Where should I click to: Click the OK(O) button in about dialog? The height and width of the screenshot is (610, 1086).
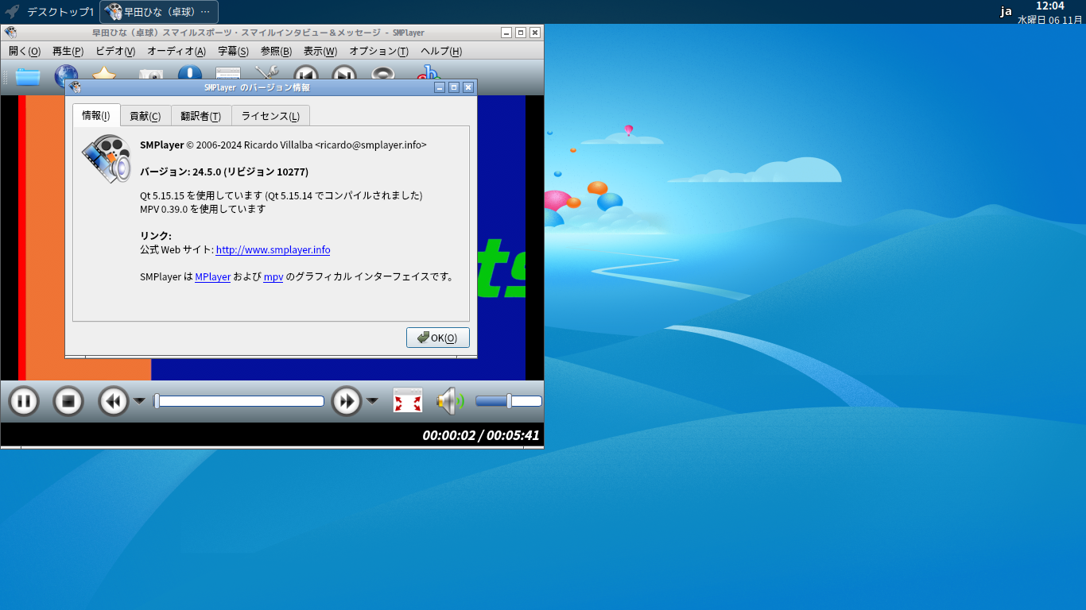tap(438, 338)
